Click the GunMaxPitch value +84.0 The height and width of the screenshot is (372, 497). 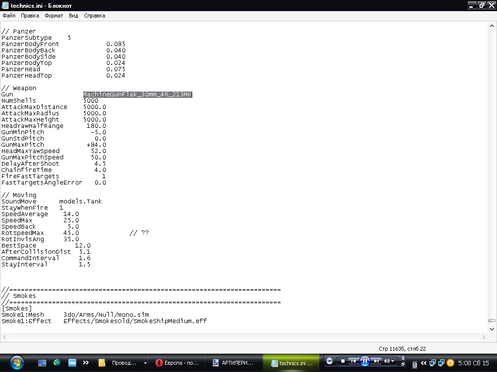coord(97,144)
